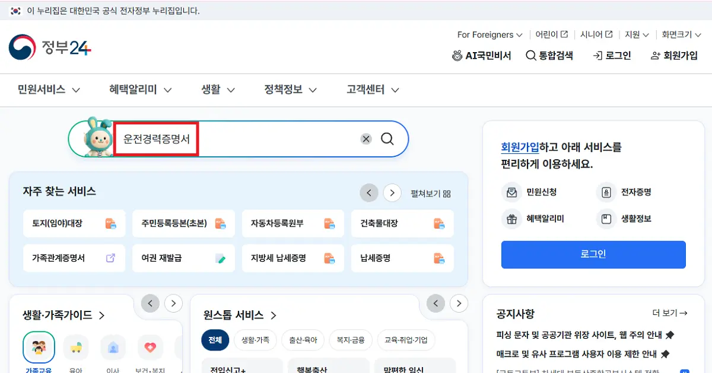The height and width of the screenshot is (373, 712).
Task: Click the search magnifier in the search bar
Action: pos(387,139)
